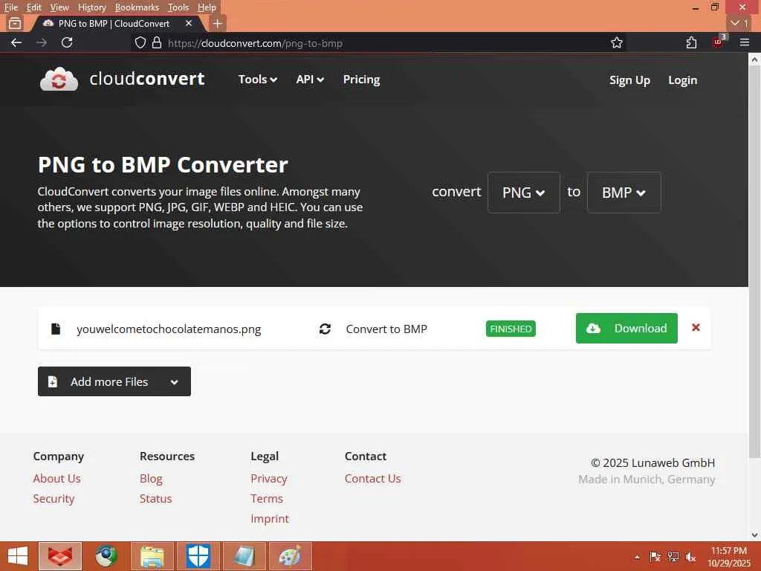This screenshot has width=761, height=571.
Task: Click the file icon beside youwelcometochocolatemanos.png
Action: coord(56,329)
